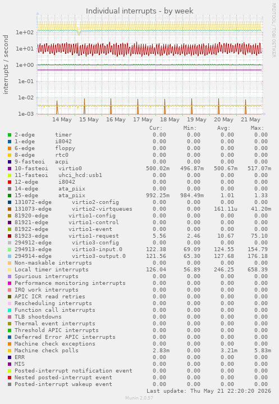The image size is (279, 404).
Task: Click the 131073-edge virtio2-virtqueues brown swatch
Action: [10, 209]
